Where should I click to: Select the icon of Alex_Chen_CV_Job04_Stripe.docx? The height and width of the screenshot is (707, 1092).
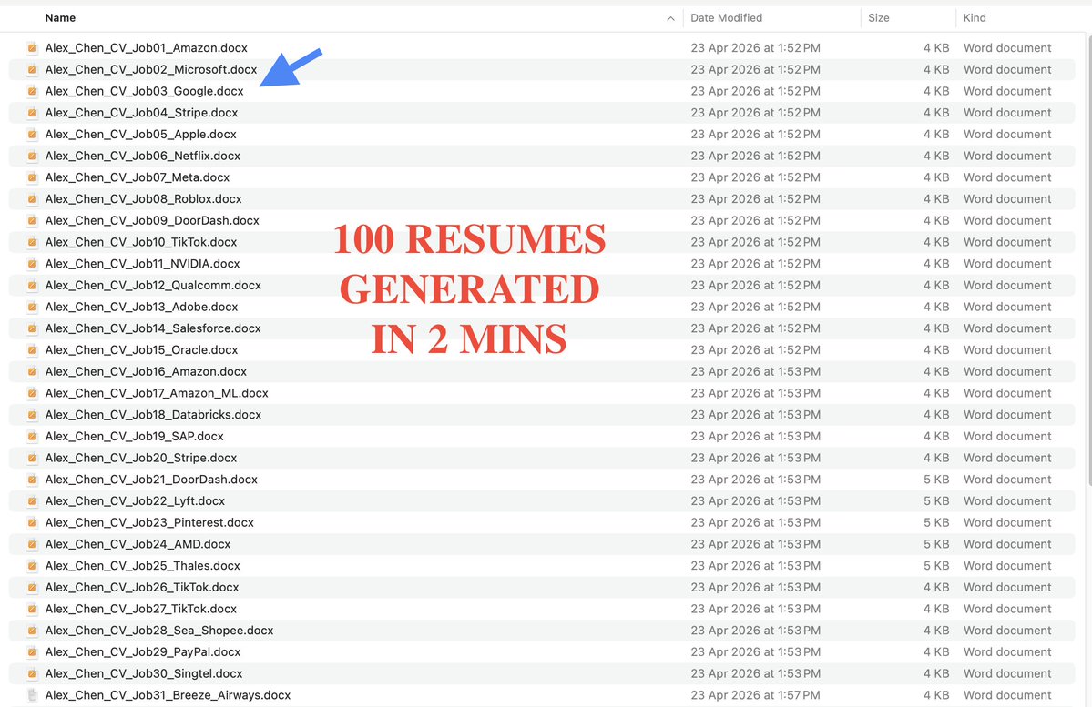pos(32,113)
